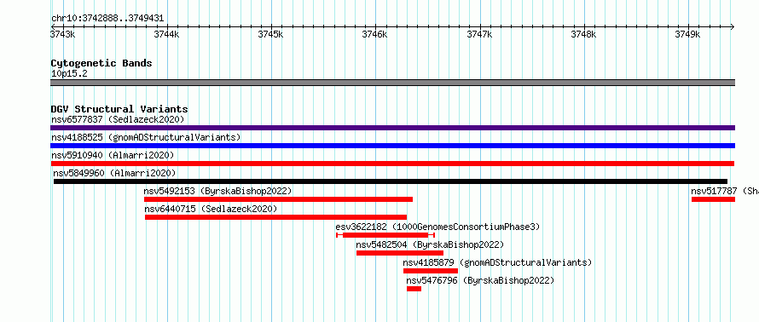Click the 3747k ruler mark

[x=479, y=34]
